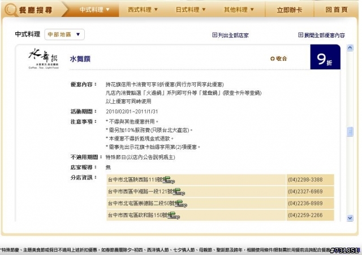Click the scrollbar up arrow

(350, 48)
